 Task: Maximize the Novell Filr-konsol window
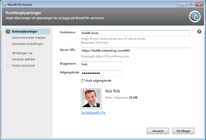click(191, 5)
